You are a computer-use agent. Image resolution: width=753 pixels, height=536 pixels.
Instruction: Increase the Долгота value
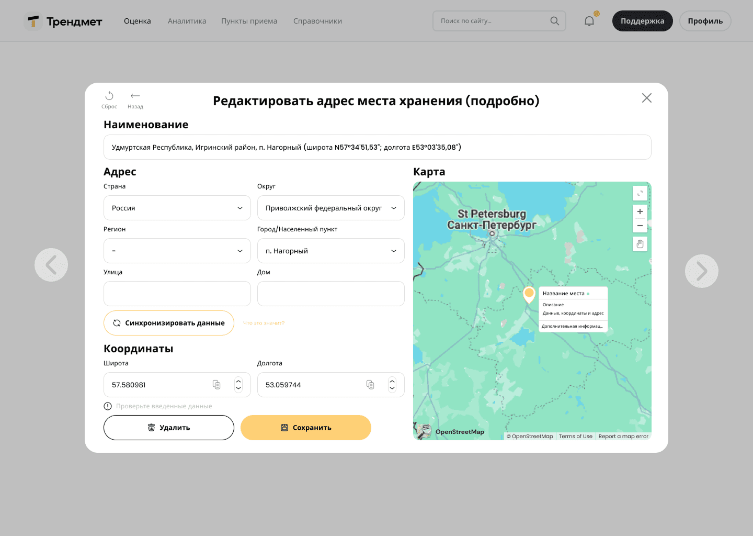pos(392,381)
